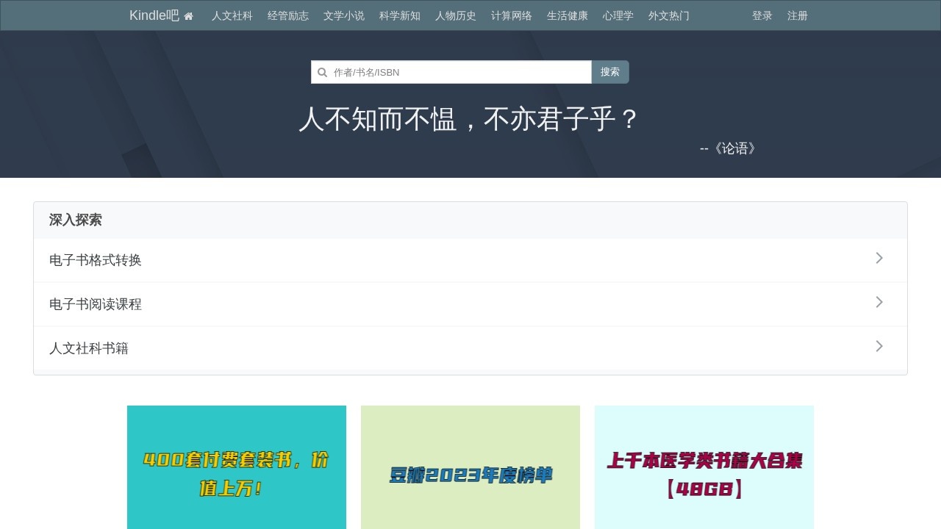Click the 注册 link
The width and height of the screenshot is (941, 529).
pyautogui.click(x=797, y=15)
